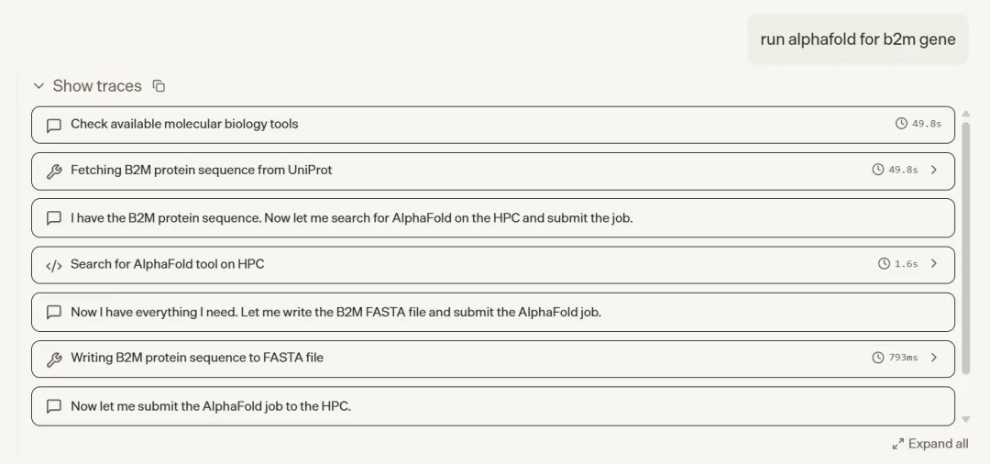Expand Writing B2M FASTA file row arrow
Screen dimensions: 990x464
[934, 358]
